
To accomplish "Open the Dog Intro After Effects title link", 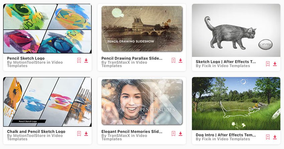I will (x=226, y=135).
